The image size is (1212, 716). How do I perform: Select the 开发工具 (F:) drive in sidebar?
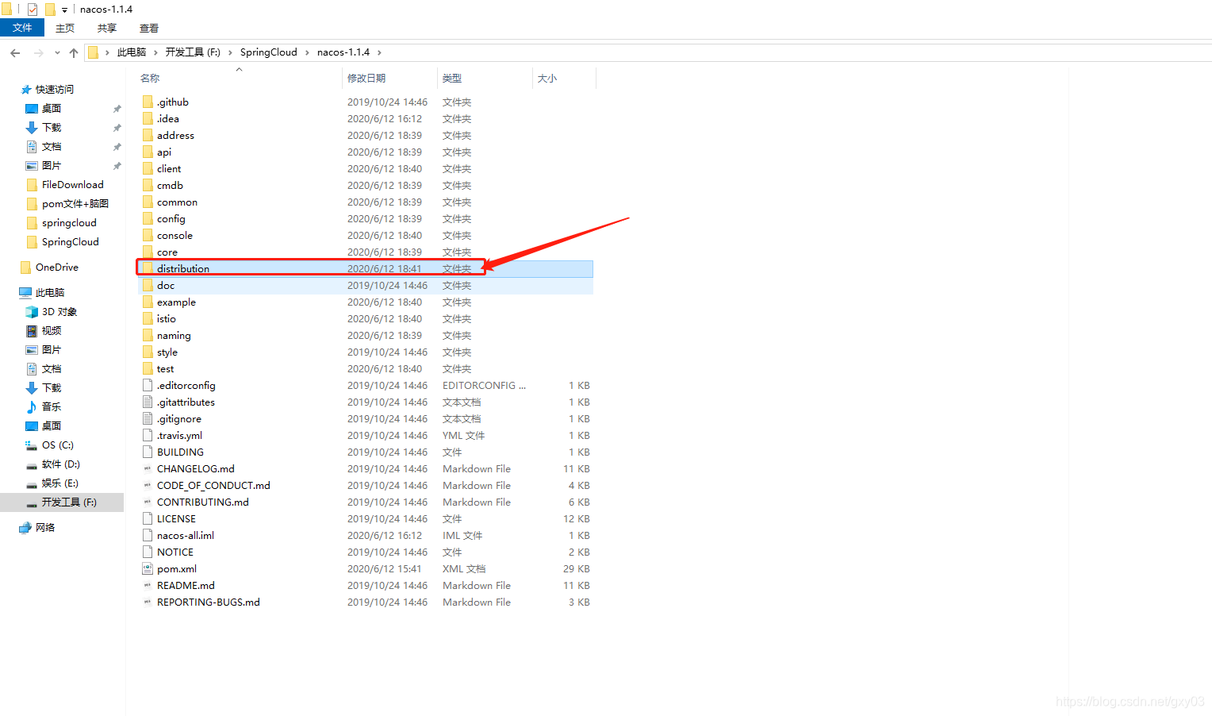coord(69,502)
